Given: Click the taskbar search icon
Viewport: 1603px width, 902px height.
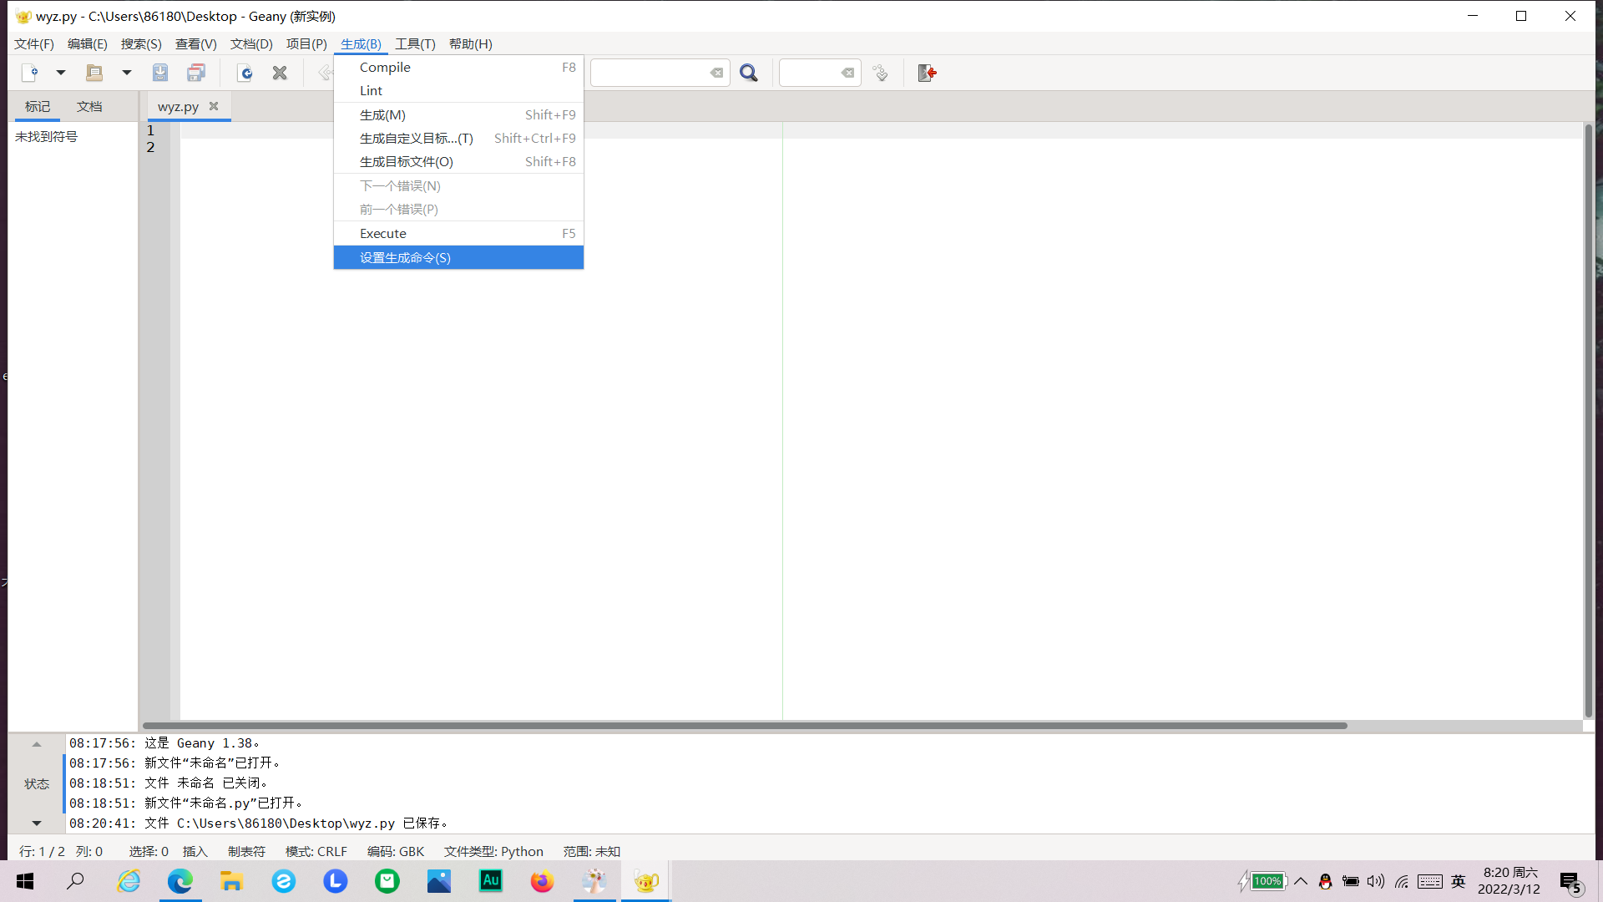Looking at the screenshot, I should click(76, 881).
